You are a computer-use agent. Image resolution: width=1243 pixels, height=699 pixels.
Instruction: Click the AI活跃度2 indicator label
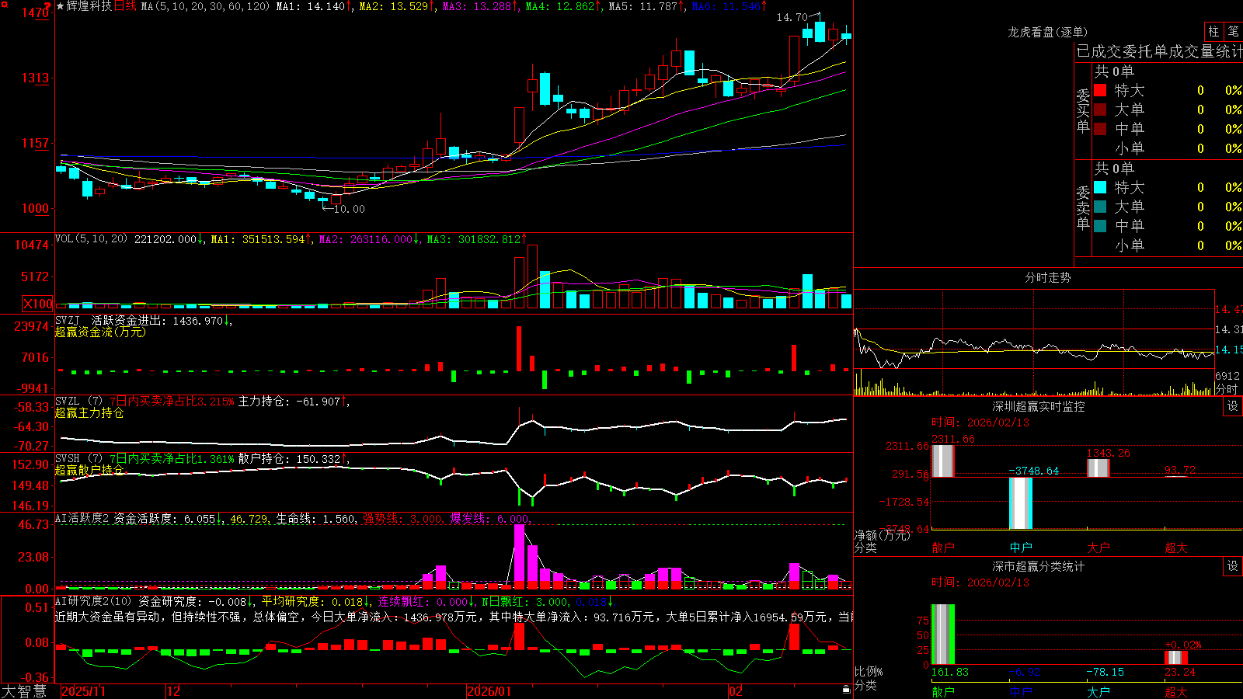tap(82, 518)
